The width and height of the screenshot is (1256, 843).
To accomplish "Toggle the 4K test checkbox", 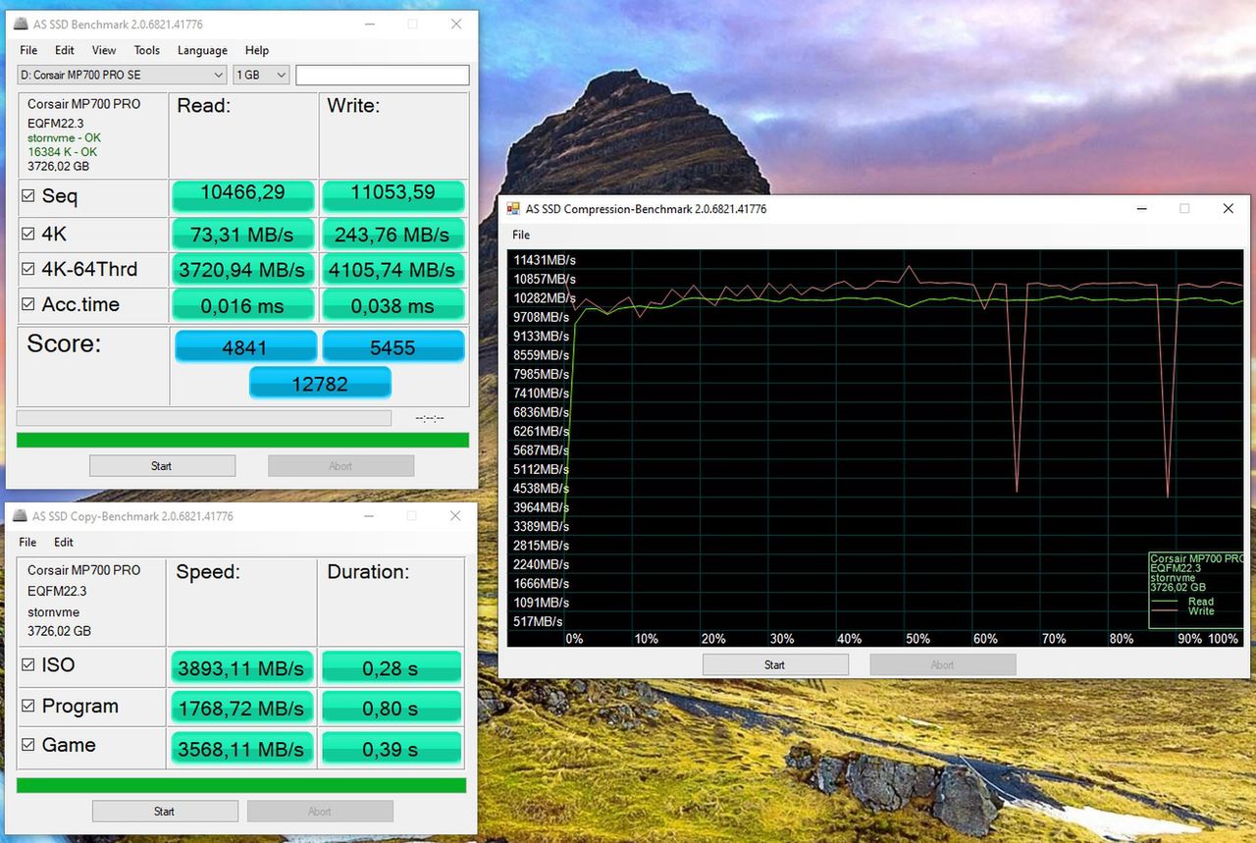I will coord(28,235).
